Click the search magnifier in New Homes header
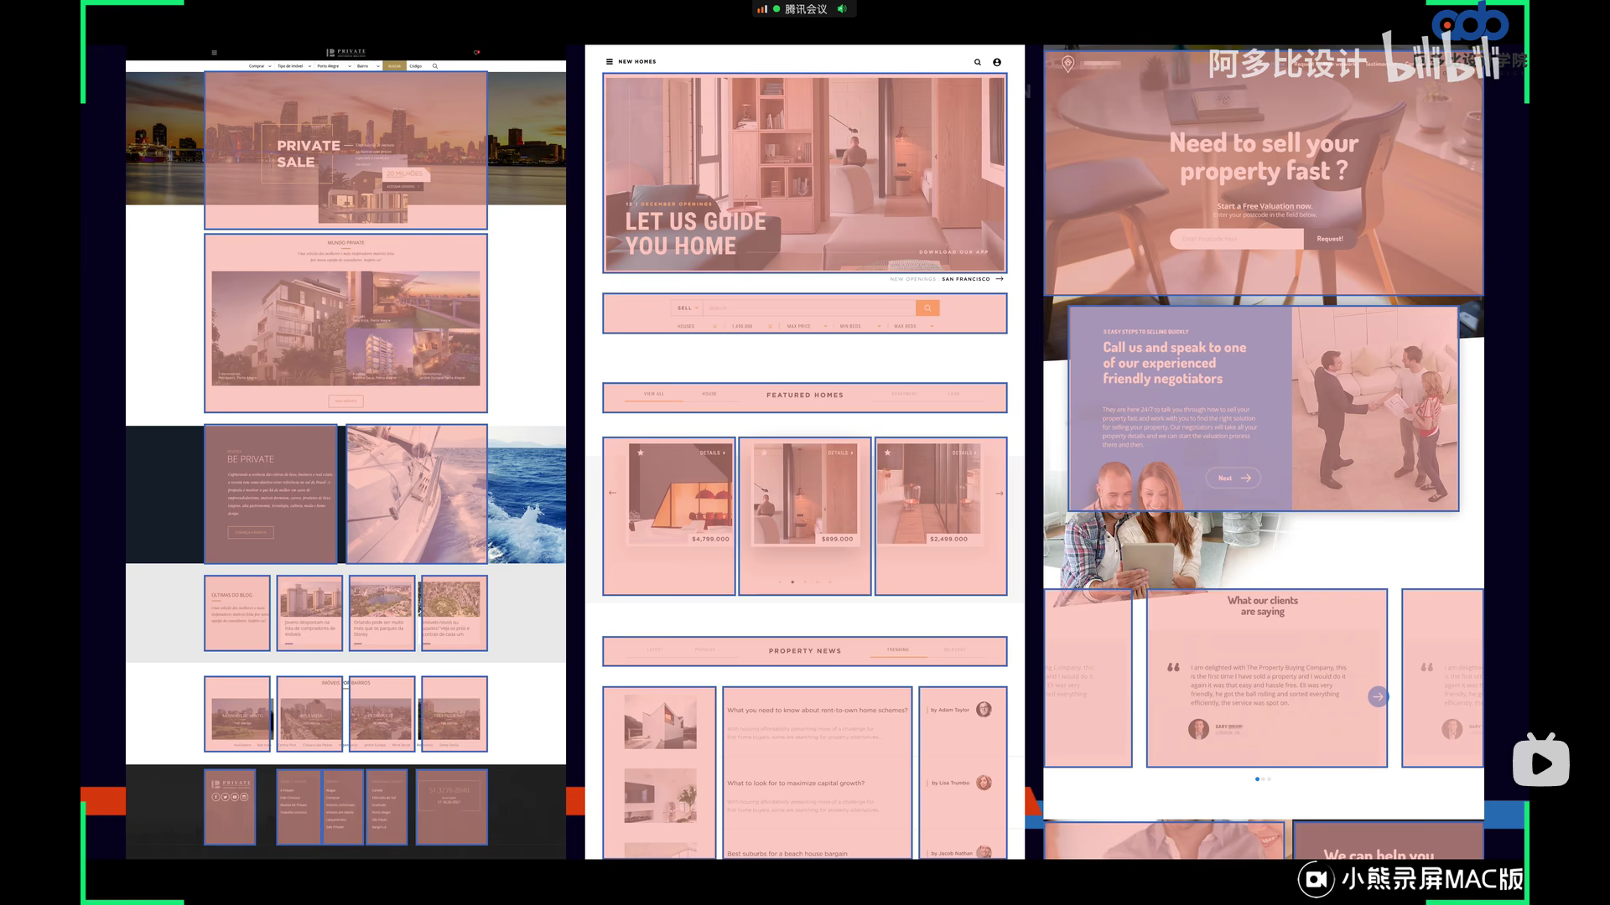This screenshot has height=905, width=1610. pos(977,62)
